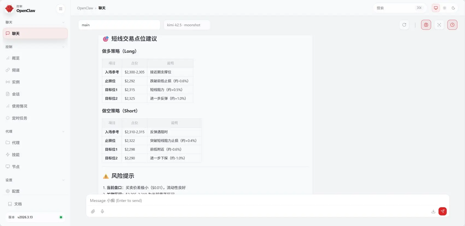Click the $2,310-2,315 short entry cell
Viewport: 465px width, 226px height.
(135, 132)
